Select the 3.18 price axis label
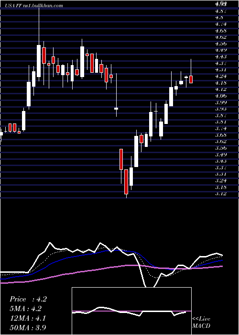This screenshot has width=239, height=335. pos(220,188)
